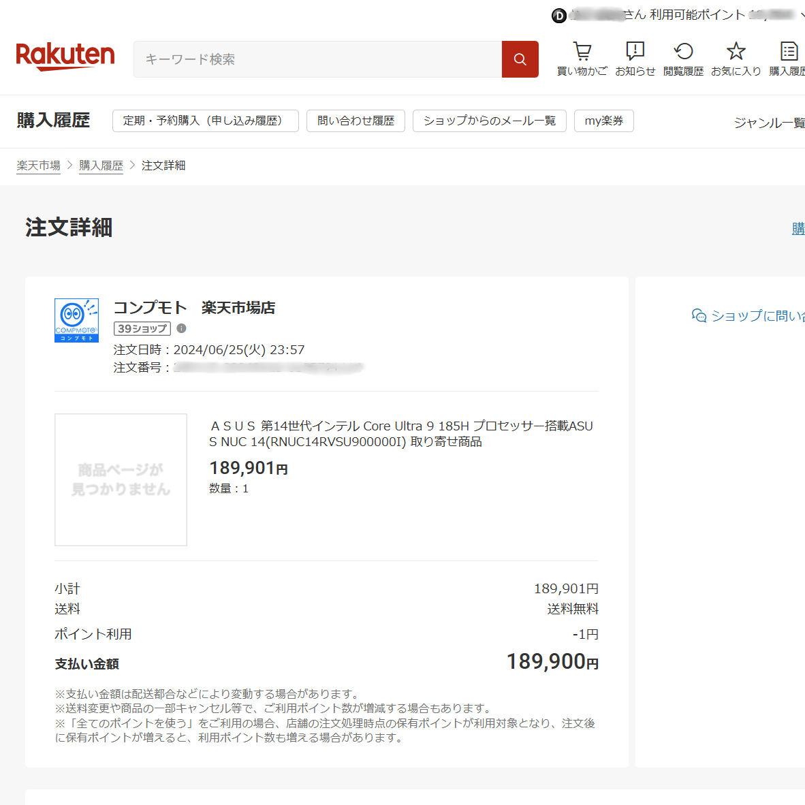Open 定期・予約購入（申し込み履歴） tab
Image resolution: width=805 pixels, height=805 pixels.
(206, 121)
